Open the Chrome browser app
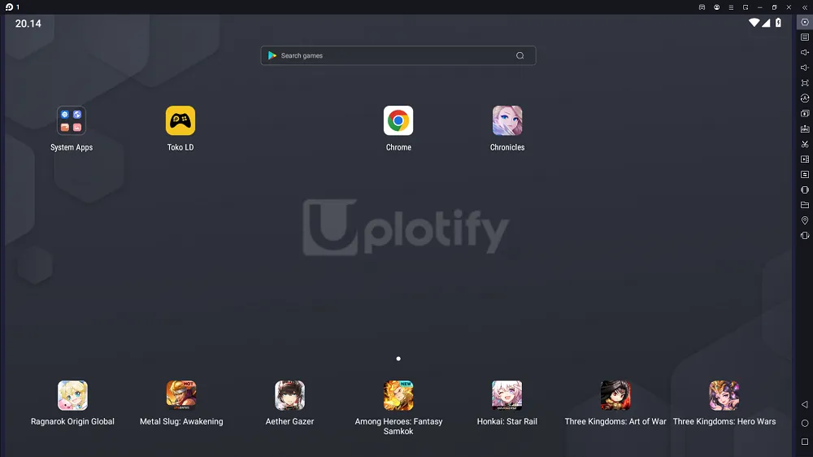Viewport: 813px width, 457px height. [398, 121]
